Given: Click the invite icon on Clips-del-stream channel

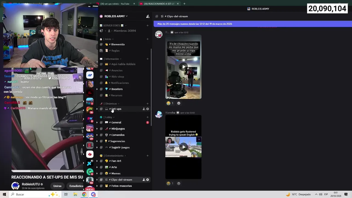Looking at the screenshot, I should click(144, 180).
